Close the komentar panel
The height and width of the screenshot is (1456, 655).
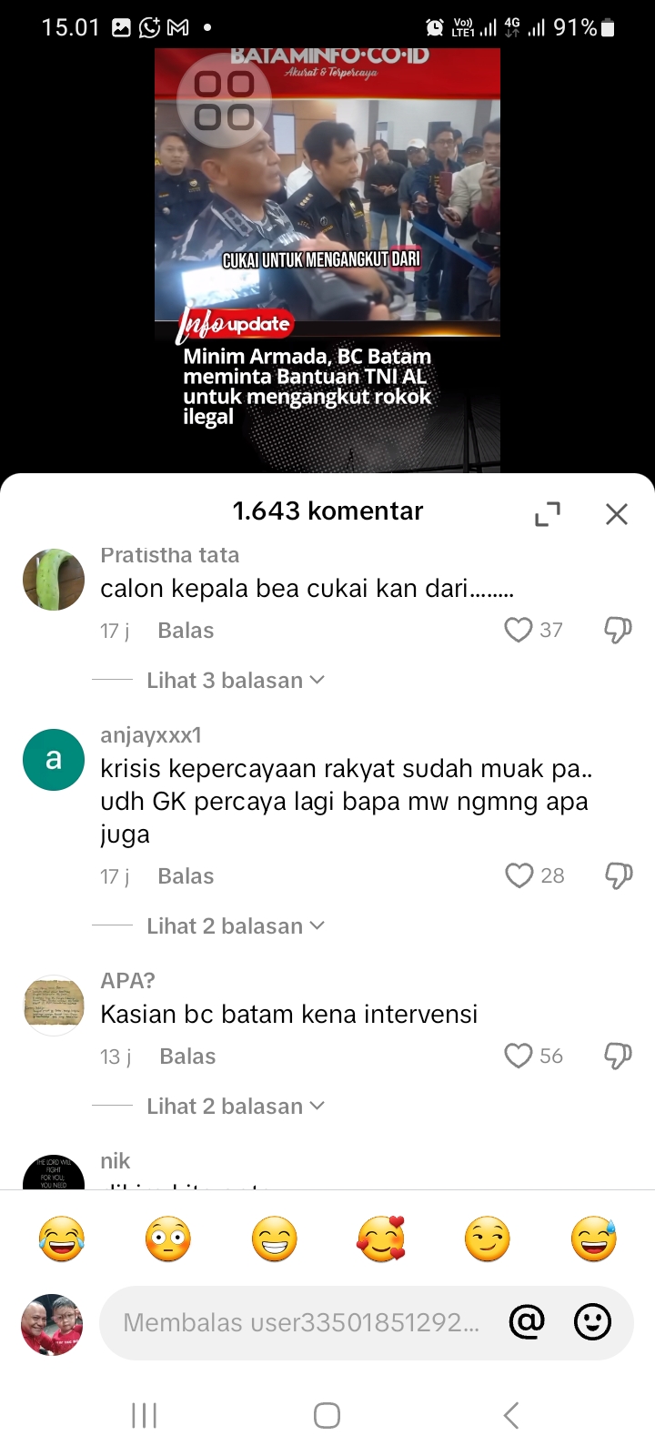(617, 514)
